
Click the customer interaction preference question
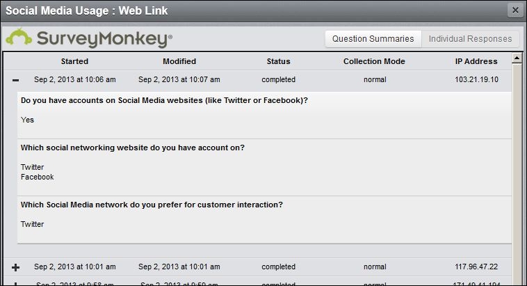coord(152,205)
